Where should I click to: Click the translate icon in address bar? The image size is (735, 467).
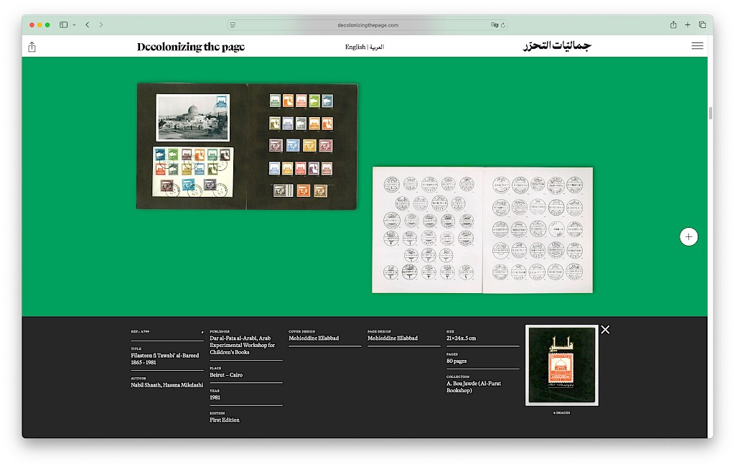[494, 24]
